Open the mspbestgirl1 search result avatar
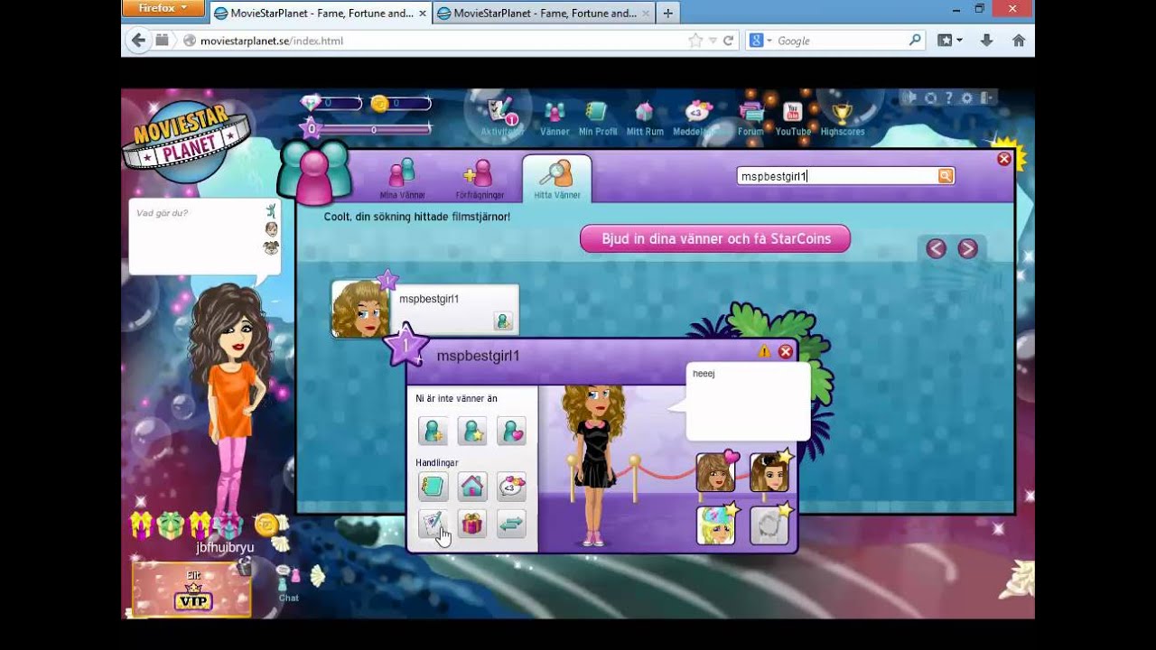The height and width of the screenshot is (650, 1156). pos(360,309)
